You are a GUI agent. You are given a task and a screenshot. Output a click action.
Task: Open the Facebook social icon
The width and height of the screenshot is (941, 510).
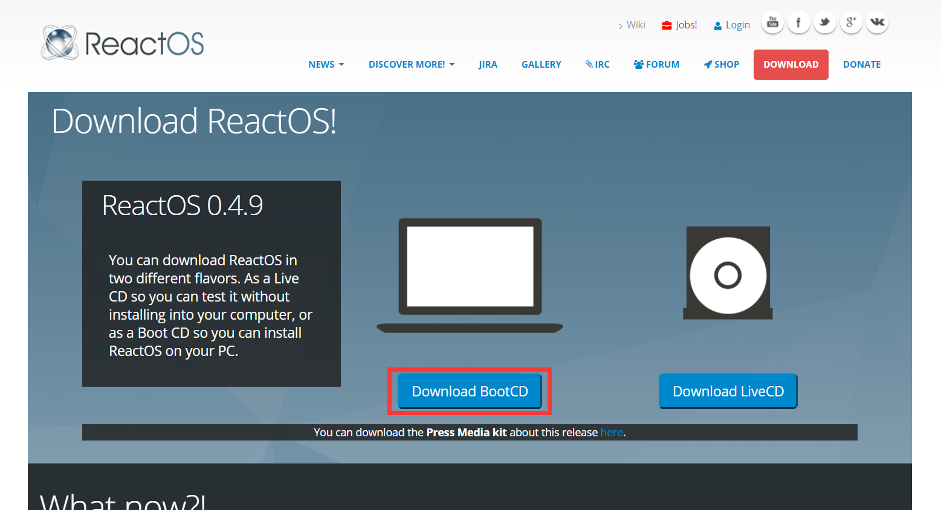798,23
